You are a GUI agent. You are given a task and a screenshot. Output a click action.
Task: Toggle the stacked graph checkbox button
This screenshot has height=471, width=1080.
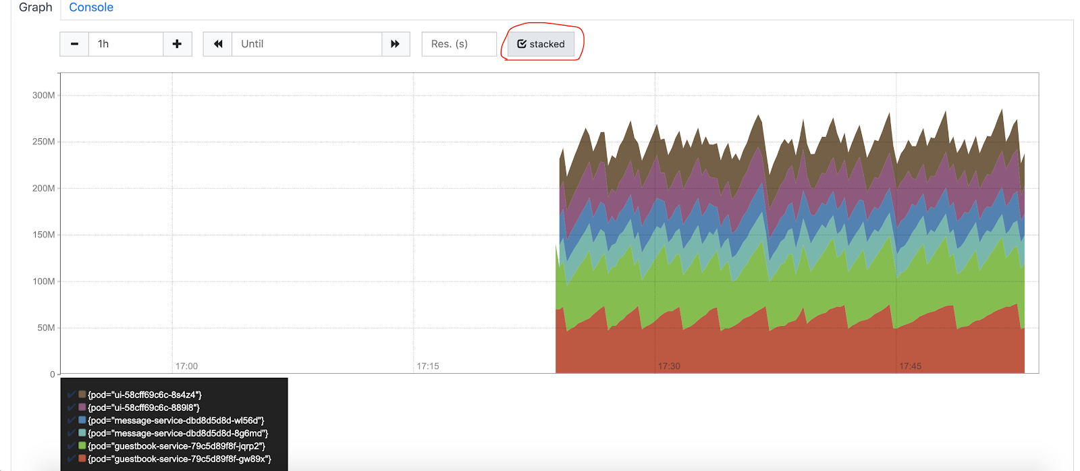click(x=541, y=44)
